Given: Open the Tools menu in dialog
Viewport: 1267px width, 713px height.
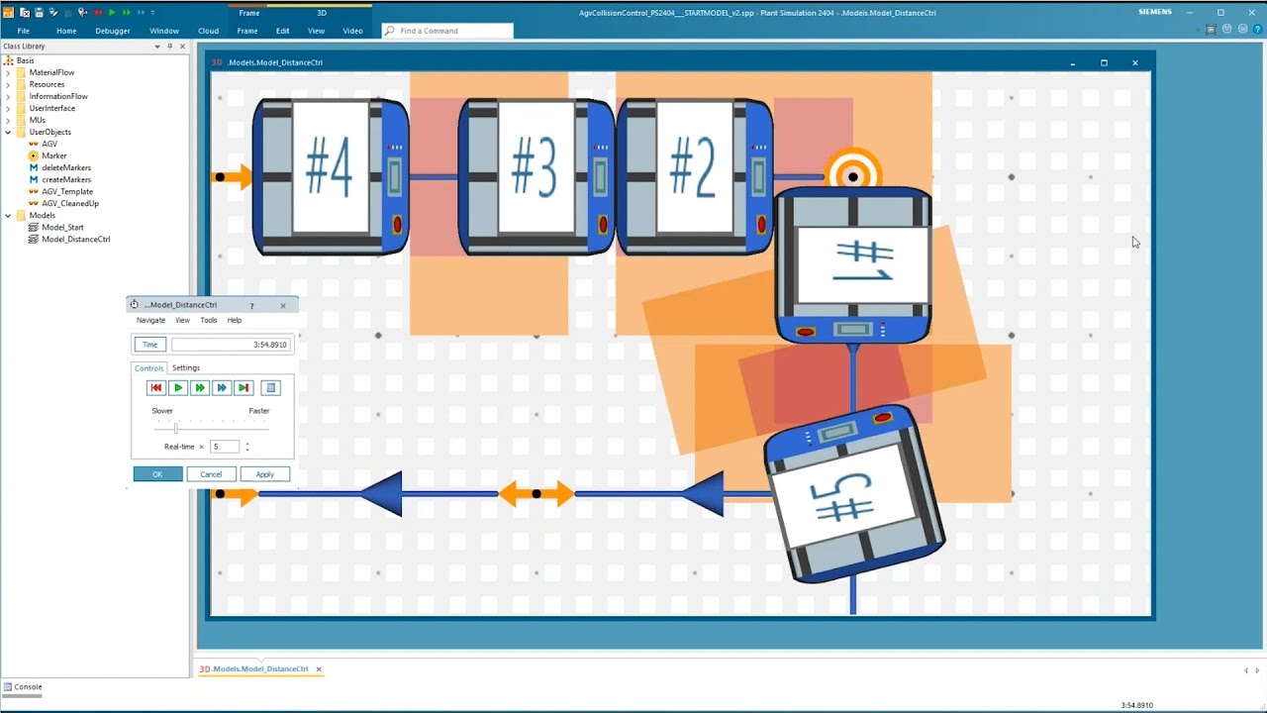Looking at the screenshot, I should coord(209,320).
